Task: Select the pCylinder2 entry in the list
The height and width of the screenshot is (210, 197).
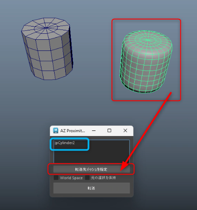Action: pyautogui.click(x=65, y=143)
